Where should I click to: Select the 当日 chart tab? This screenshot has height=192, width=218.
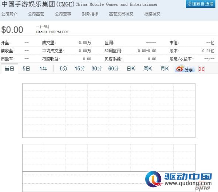(x=10, y=68)
